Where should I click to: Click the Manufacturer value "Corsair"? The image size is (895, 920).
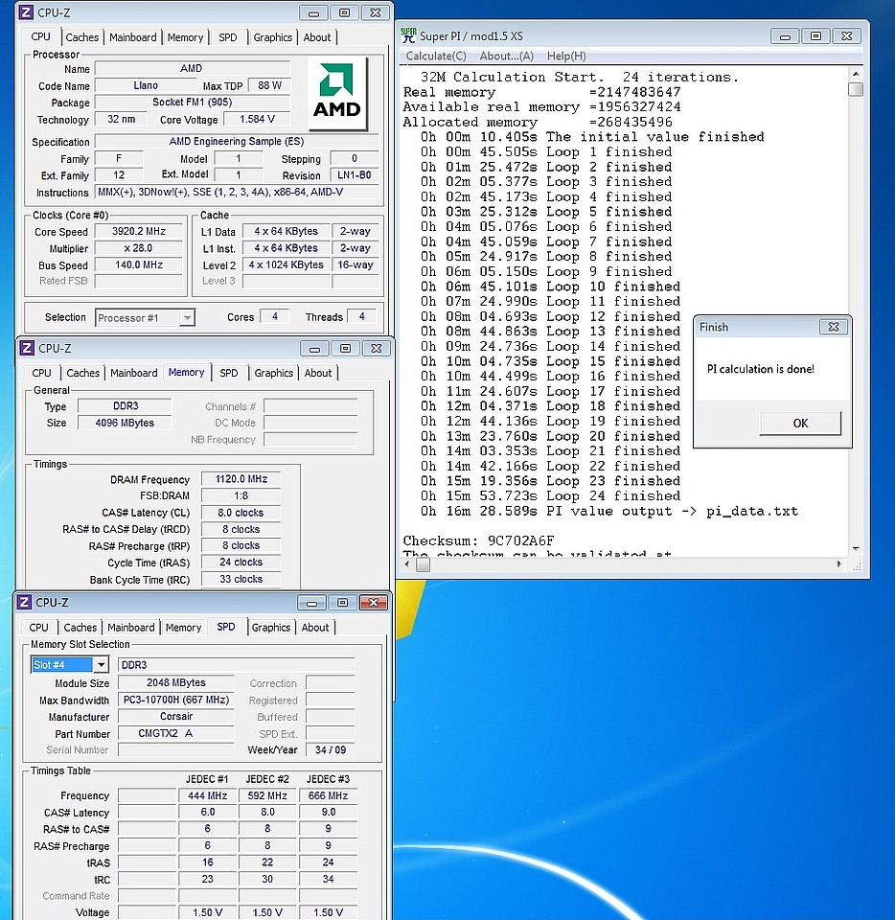pyautogui.click(x=176, y=717)
